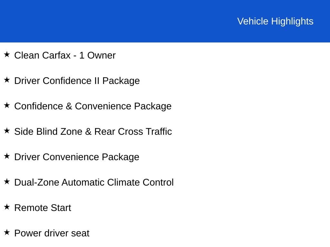Click the star beside Clean Carfax

[x=7, y=54]
